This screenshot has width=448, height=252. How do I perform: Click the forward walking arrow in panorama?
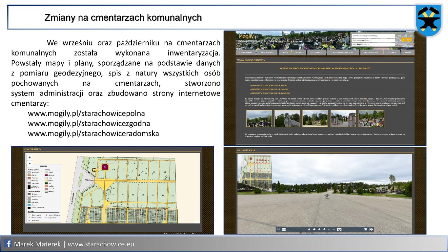click(327, 196)
